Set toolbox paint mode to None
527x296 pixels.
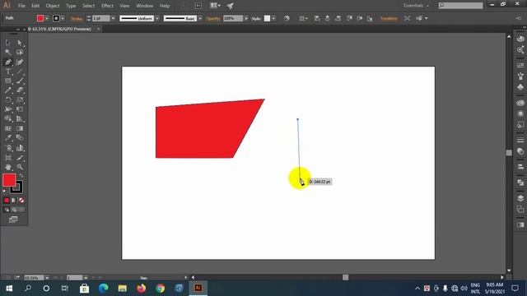[x=21, y=201]
